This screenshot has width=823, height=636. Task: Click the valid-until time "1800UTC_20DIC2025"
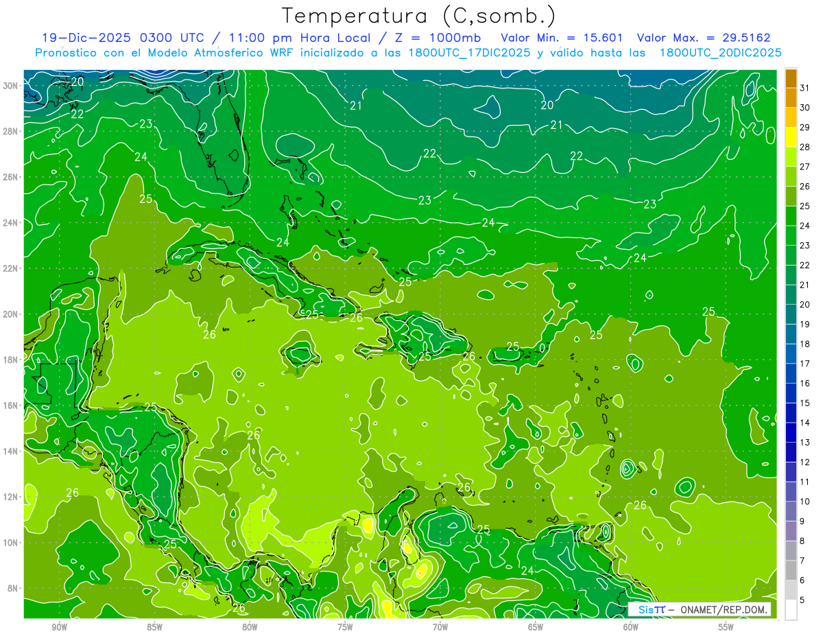click(x=720, y=53)
